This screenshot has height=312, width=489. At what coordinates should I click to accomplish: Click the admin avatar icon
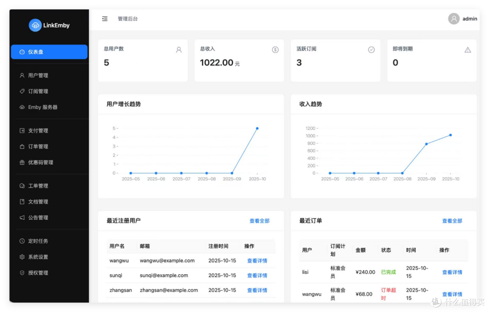pos(454,19)
